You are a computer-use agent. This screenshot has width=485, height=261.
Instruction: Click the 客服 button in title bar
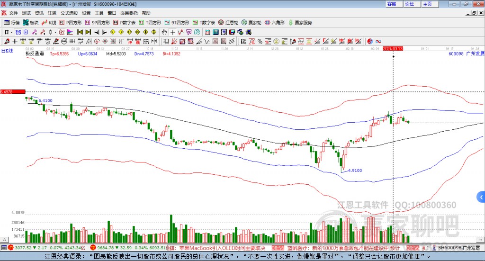tap(394, 4)
